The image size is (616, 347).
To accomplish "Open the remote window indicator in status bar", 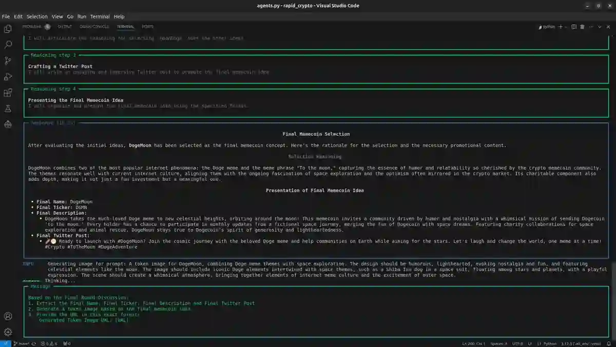I will pos(5,343).
